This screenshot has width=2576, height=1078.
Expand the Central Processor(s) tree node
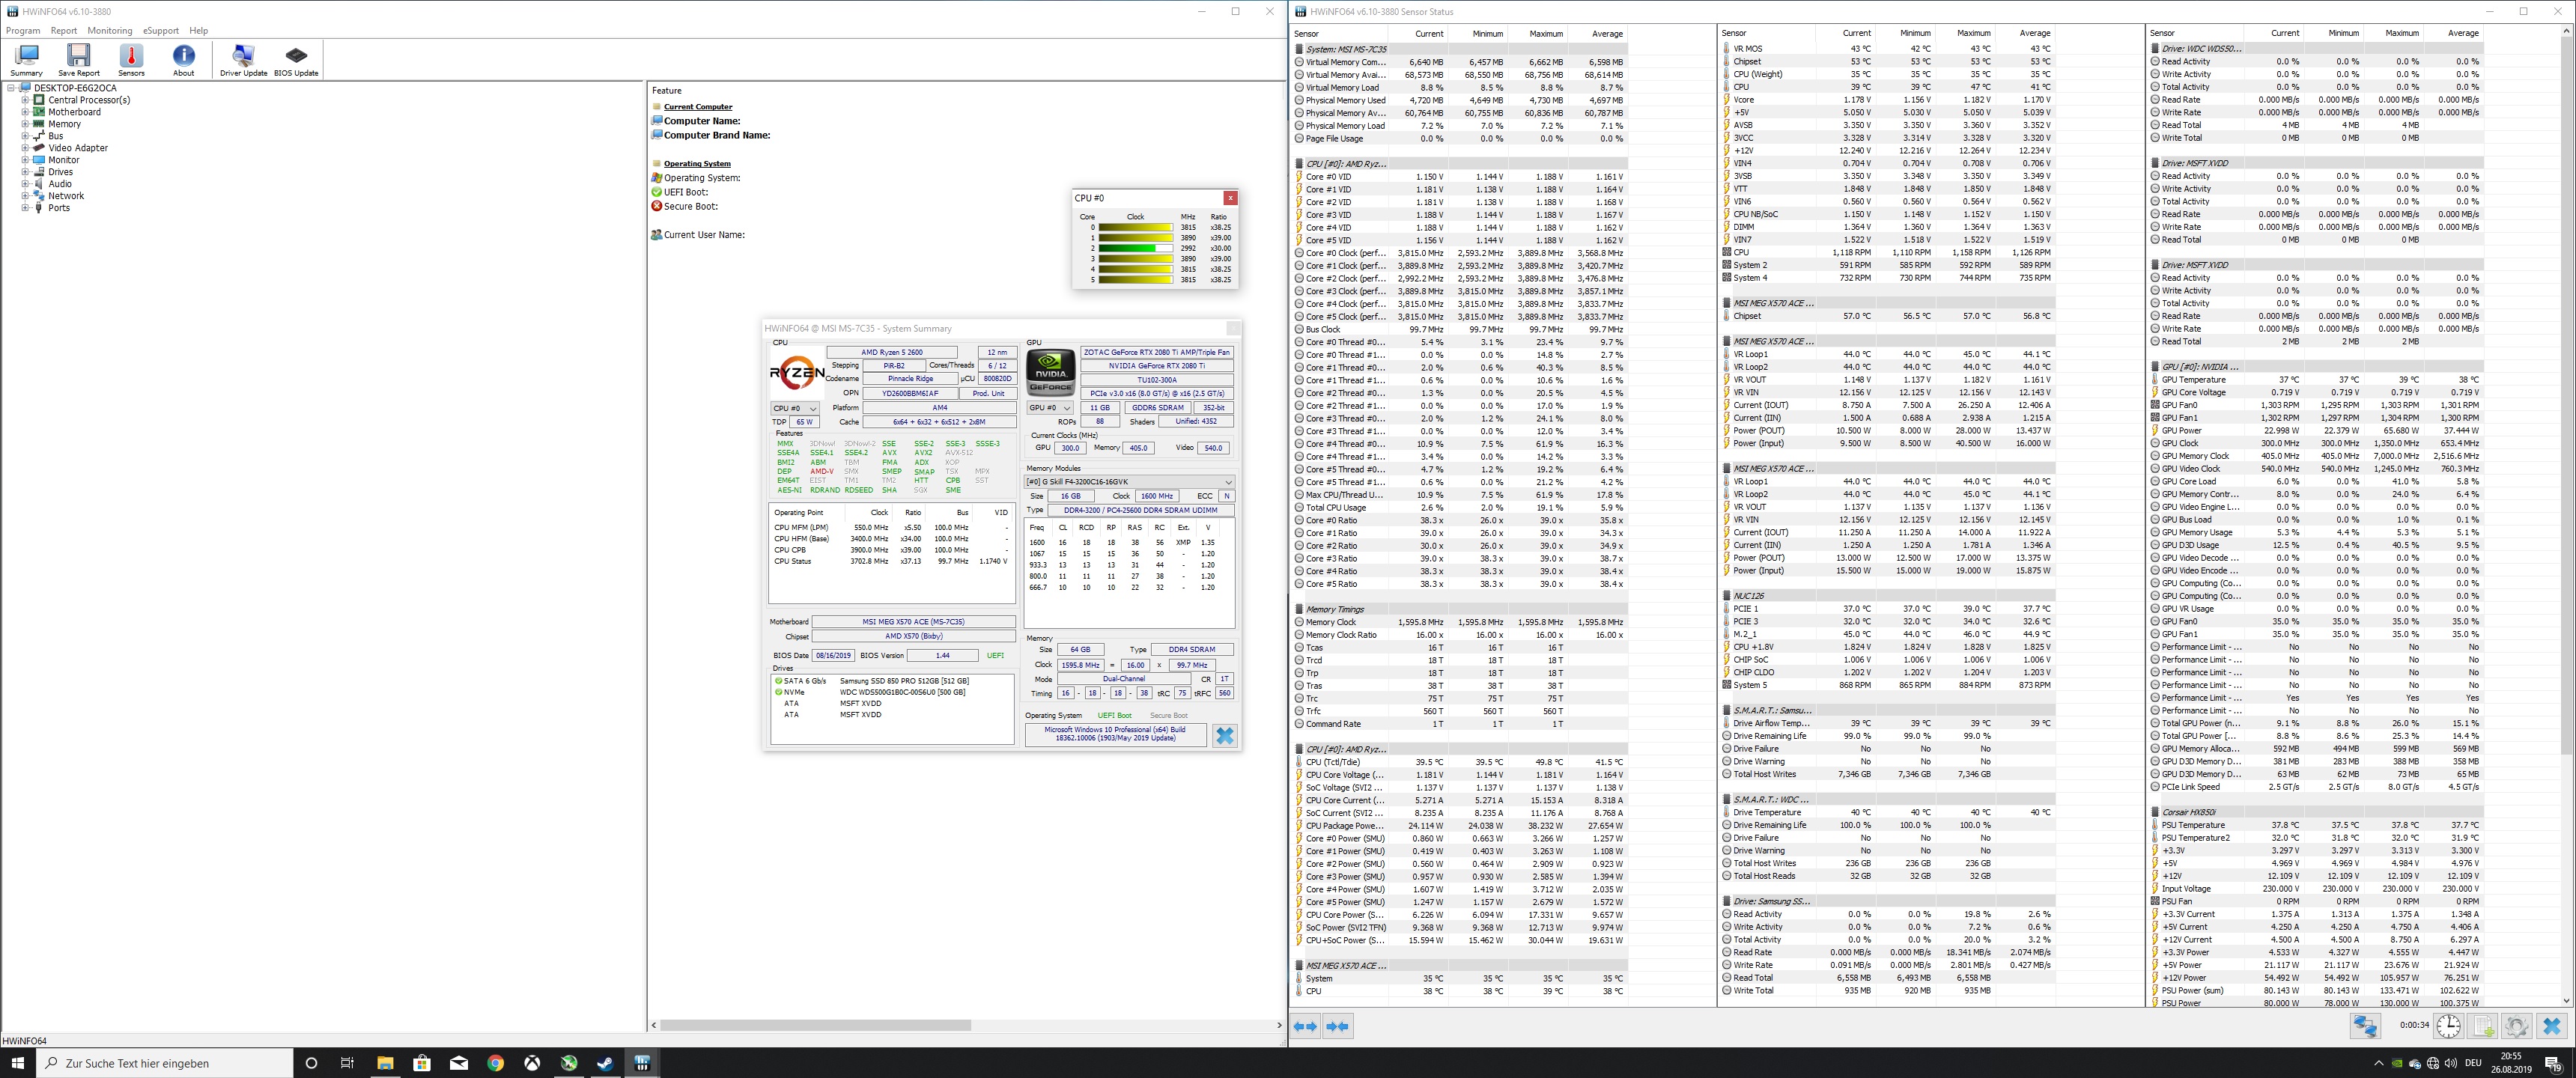[x=25, y=100]
